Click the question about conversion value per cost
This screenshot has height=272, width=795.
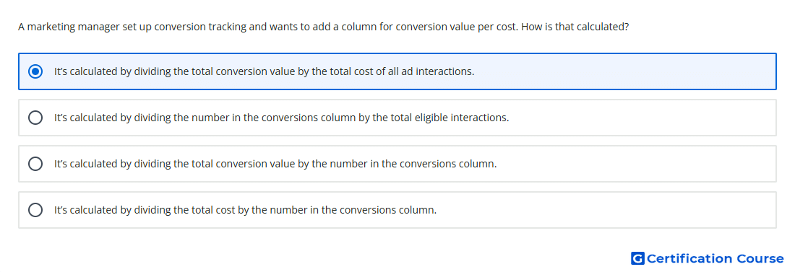(324, 27)
